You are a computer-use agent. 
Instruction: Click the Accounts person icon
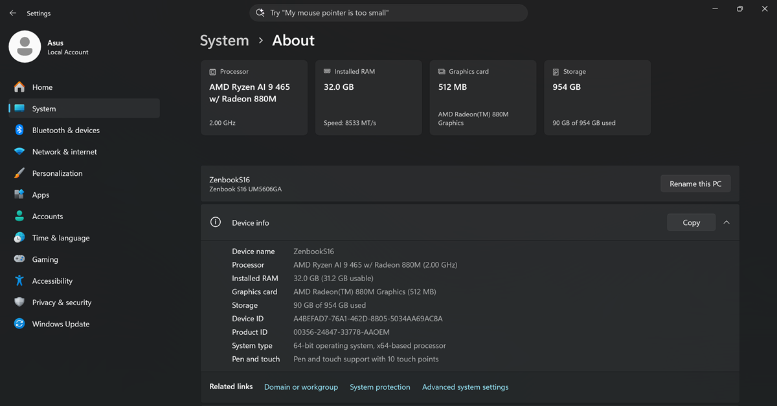[19, 216]
